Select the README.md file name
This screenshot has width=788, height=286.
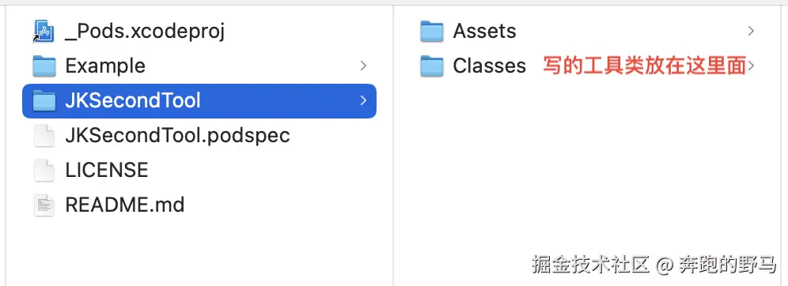125,205
